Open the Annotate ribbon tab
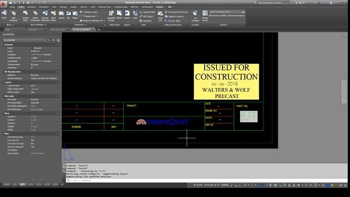 pyautogui.click(x=31, y=7)
